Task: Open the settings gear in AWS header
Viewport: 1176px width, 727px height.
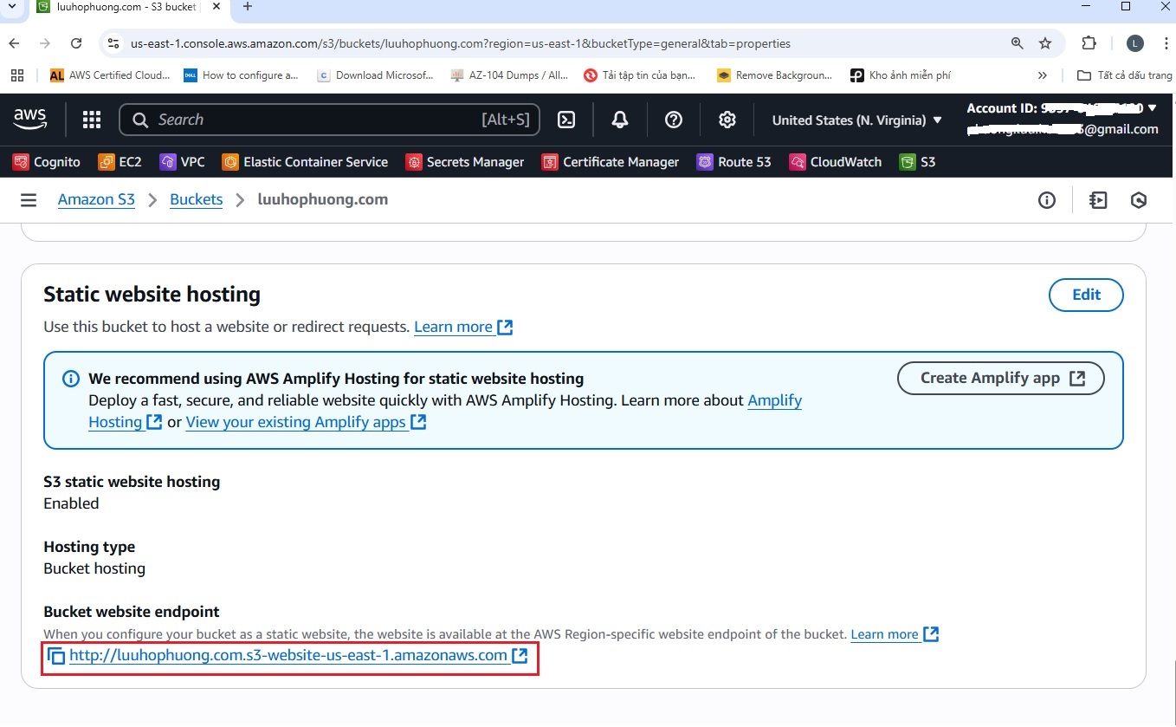Action: pyautogui.click(x=727, y=120)
